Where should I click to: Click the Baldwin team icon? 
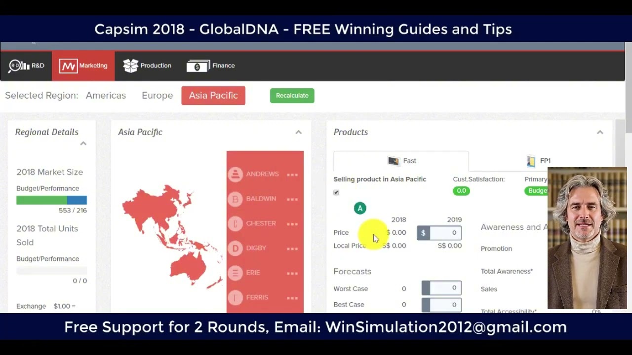pyautogui.click(x=236, y=199)
